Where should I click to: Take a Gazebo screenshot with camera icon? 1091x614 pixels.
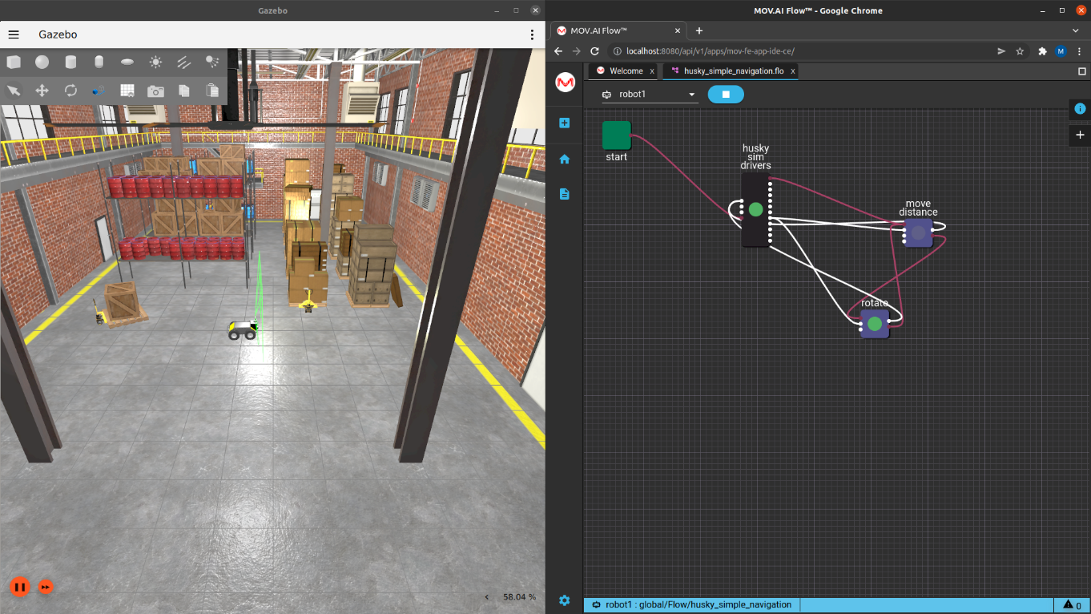tap(155, 91)
